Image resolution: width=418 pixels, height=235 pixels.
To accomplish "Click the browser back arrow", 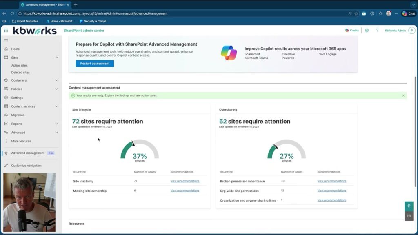I will point(4,13).
